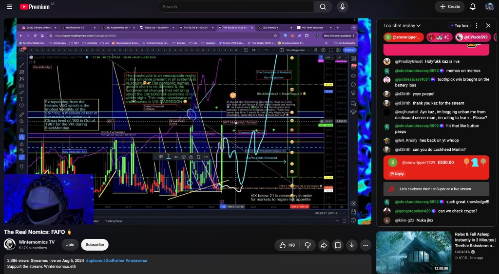Switch to the VIX Term Structure tab

314,28
